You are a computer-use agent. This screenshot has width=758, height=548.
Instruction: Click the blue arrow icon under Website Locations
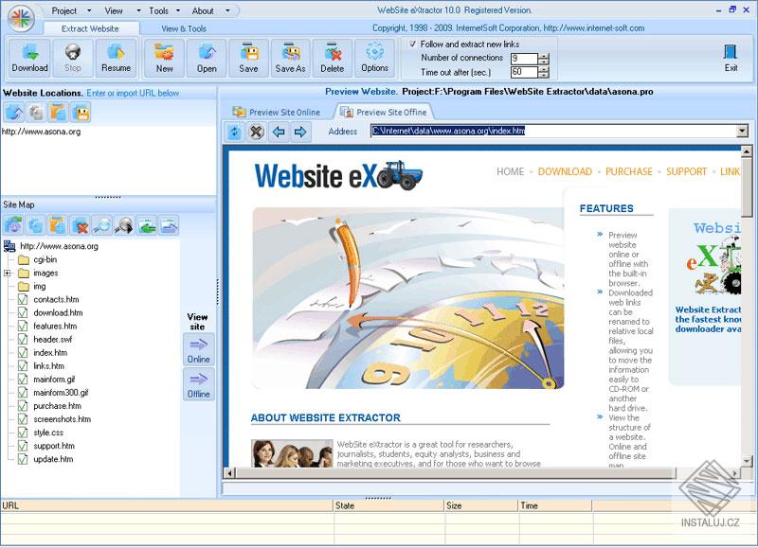click(x=14, y=113)
